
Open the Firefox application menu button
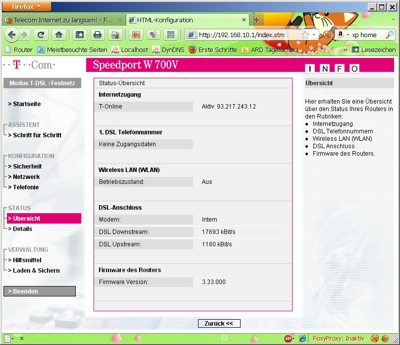tap(27, 6)
